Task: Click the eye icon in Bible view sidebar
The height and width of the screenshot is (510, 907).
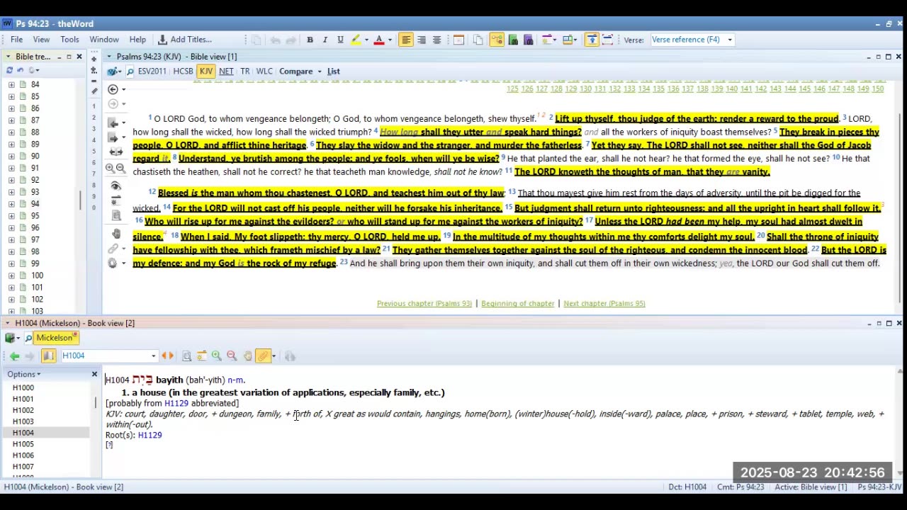Action: point(116,186)
